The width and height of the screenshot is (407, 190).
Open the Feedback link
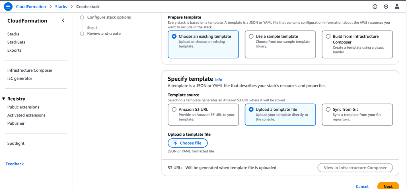pos(15,164)
